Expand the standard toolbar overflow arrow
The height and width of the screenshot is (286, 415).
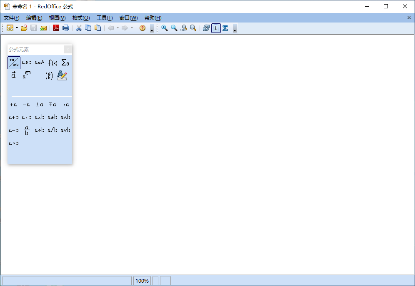(x=152, y=29)
